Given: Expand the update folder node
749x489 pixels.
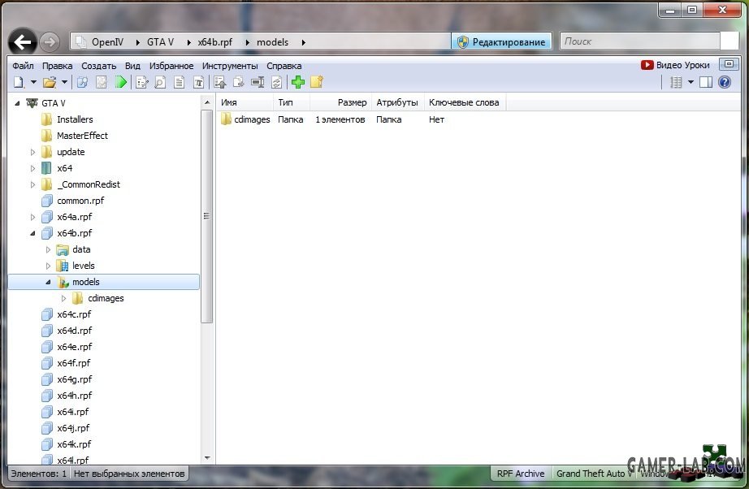Looking at the screenshot, I should coord(32,153).
